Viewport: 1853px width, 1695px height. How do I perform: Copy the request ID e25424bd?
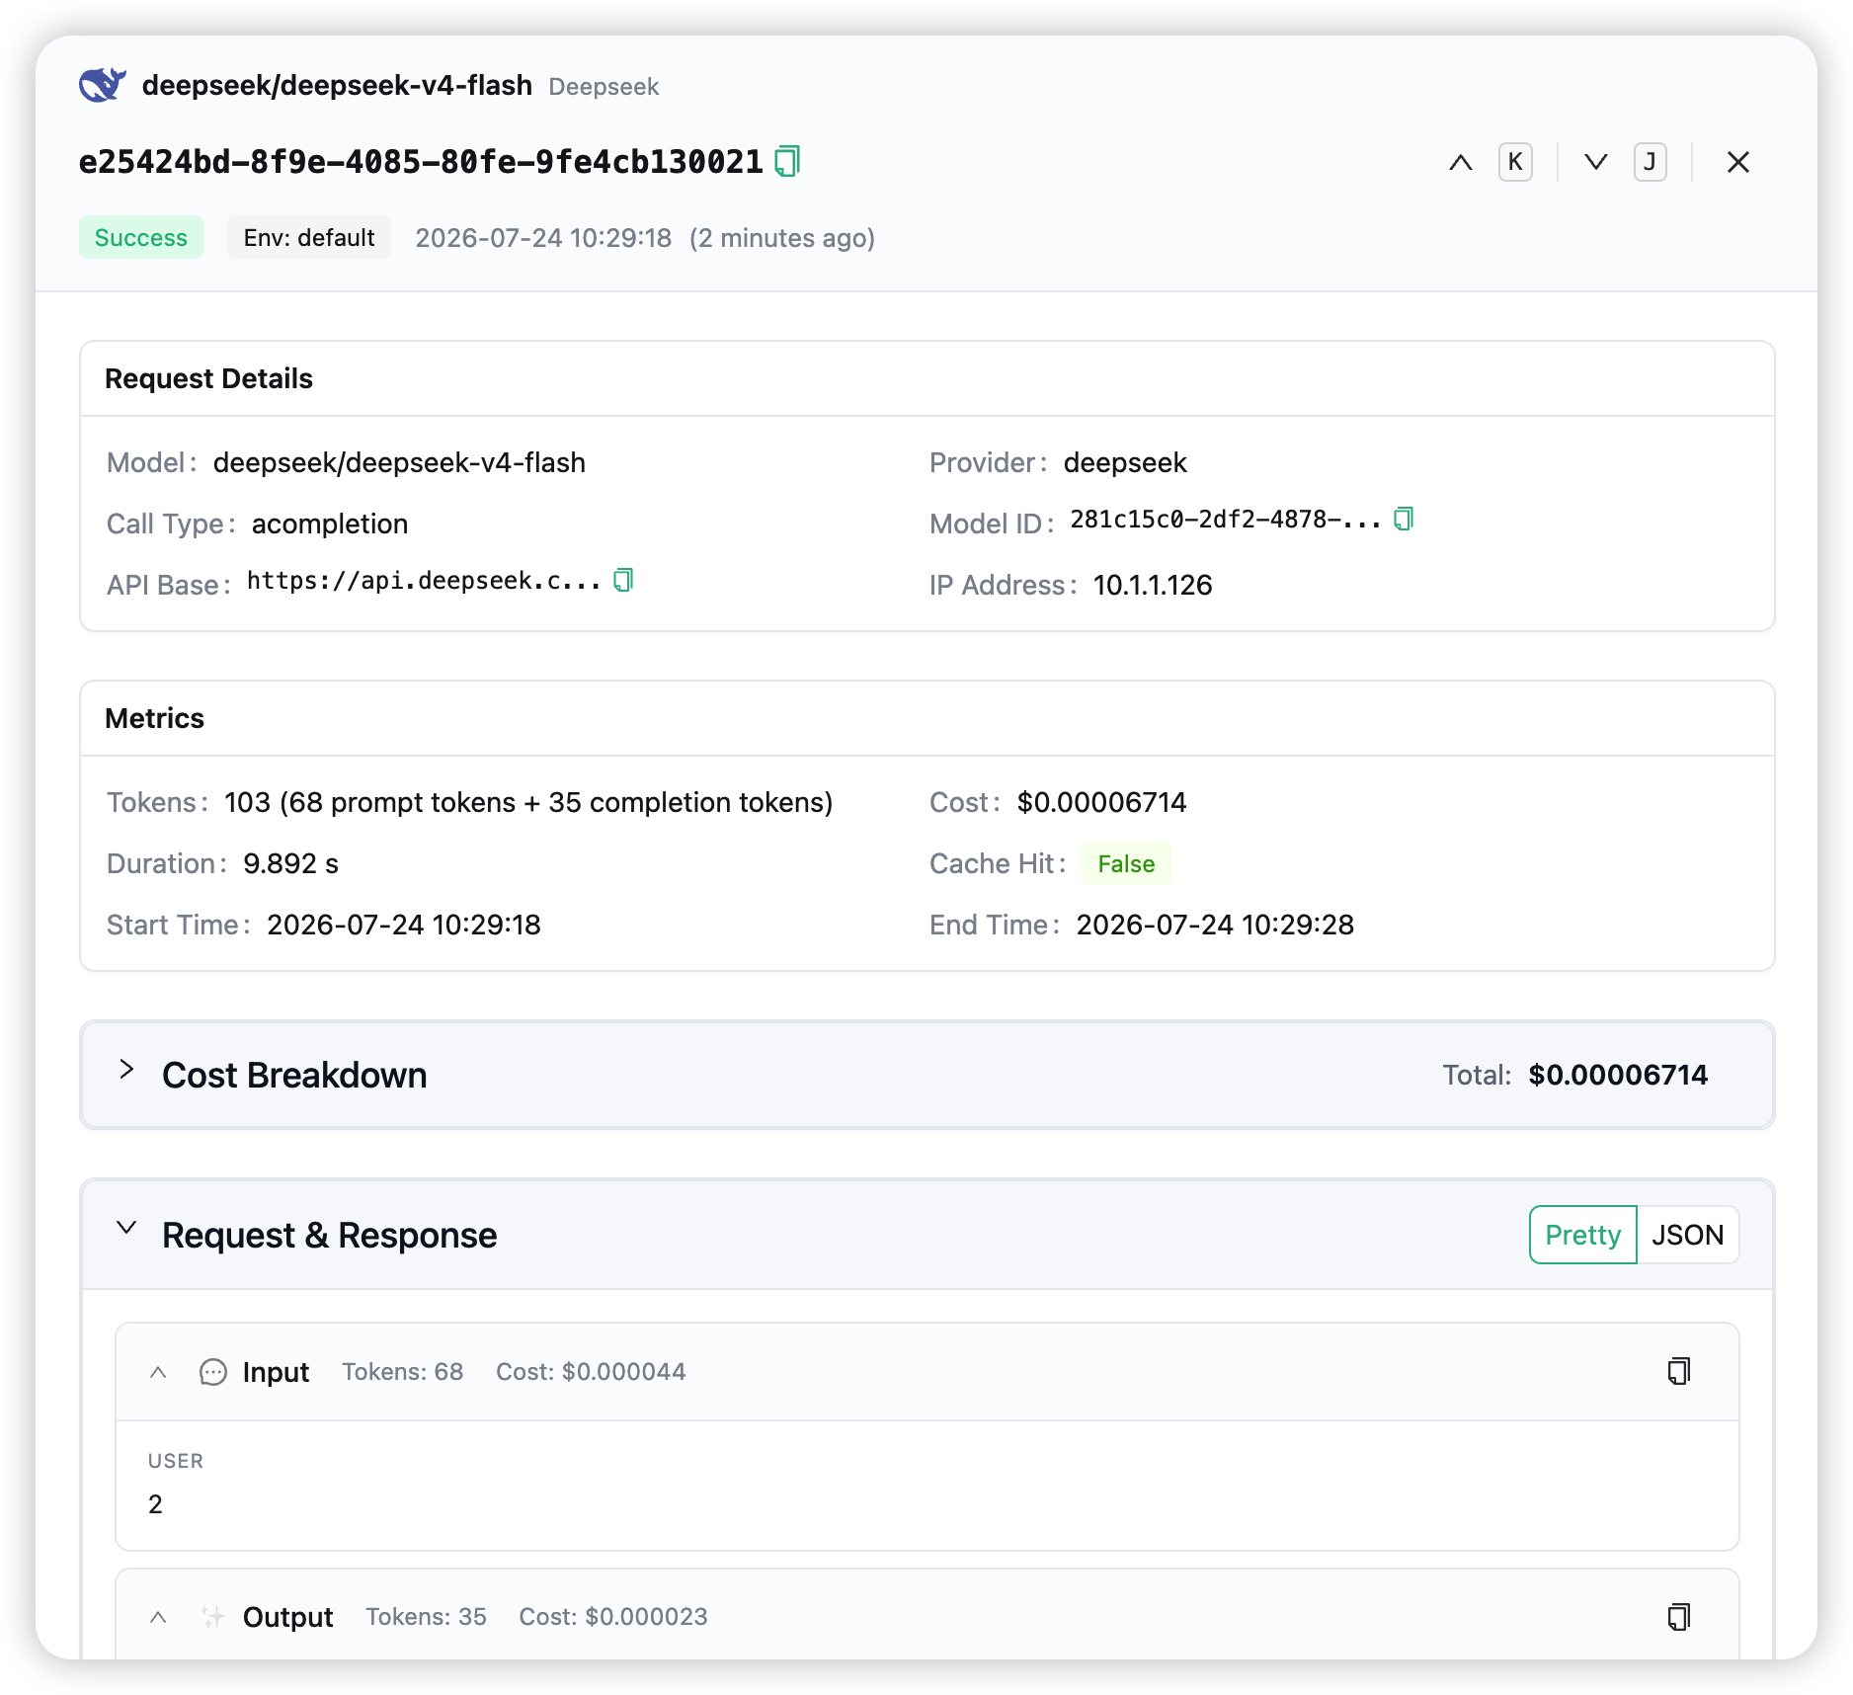pyautogui.click(x=787, y=161)
